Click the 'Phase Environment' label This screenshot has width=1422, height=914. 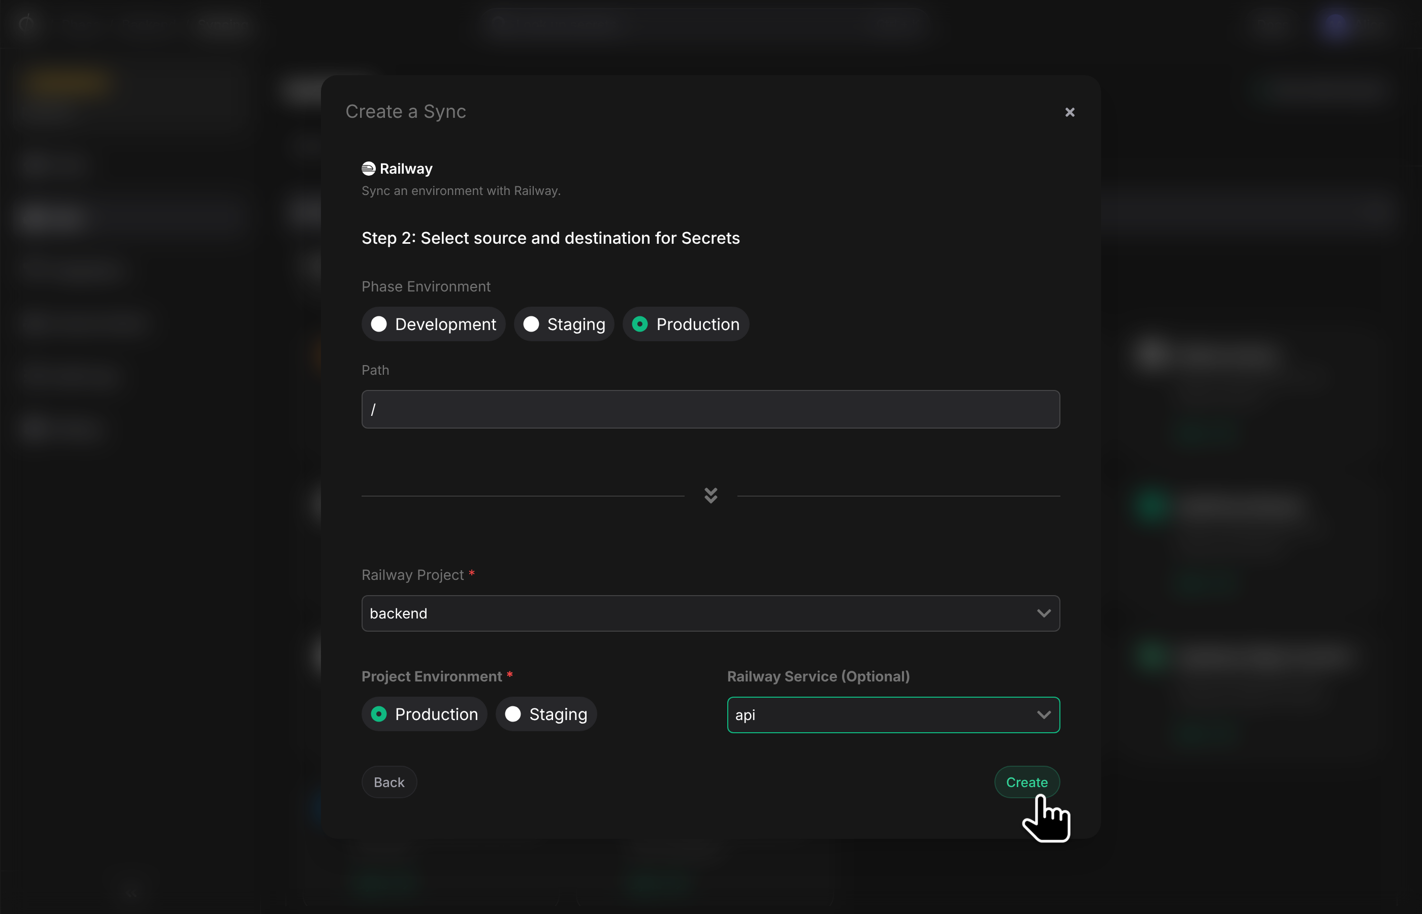coord(426,287)
